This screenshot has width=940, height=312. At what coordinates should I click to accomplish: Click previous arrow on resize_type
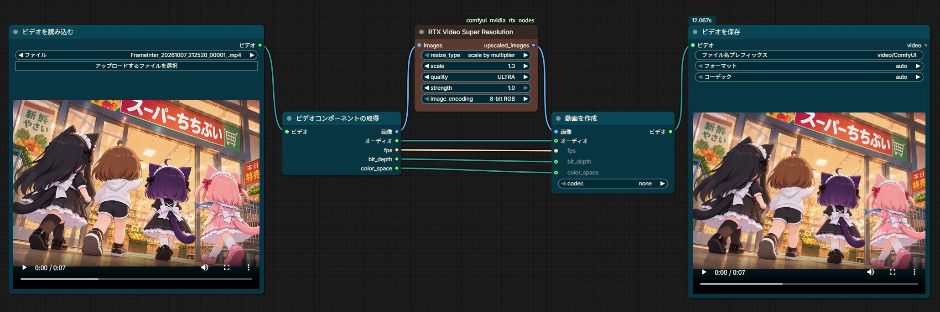[x=426, y=55]
